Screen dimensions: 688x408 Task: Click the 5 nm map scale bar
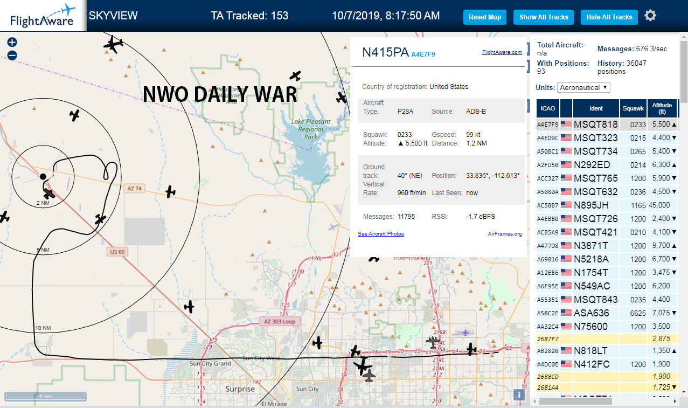[46, 397]
